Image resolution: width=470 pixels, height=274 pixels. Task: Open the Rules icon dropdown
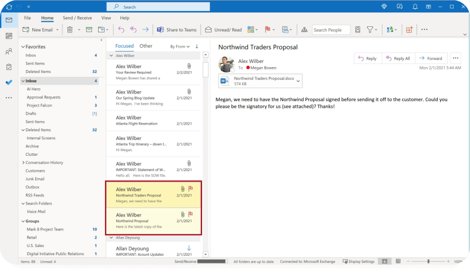tap(287, 29)
